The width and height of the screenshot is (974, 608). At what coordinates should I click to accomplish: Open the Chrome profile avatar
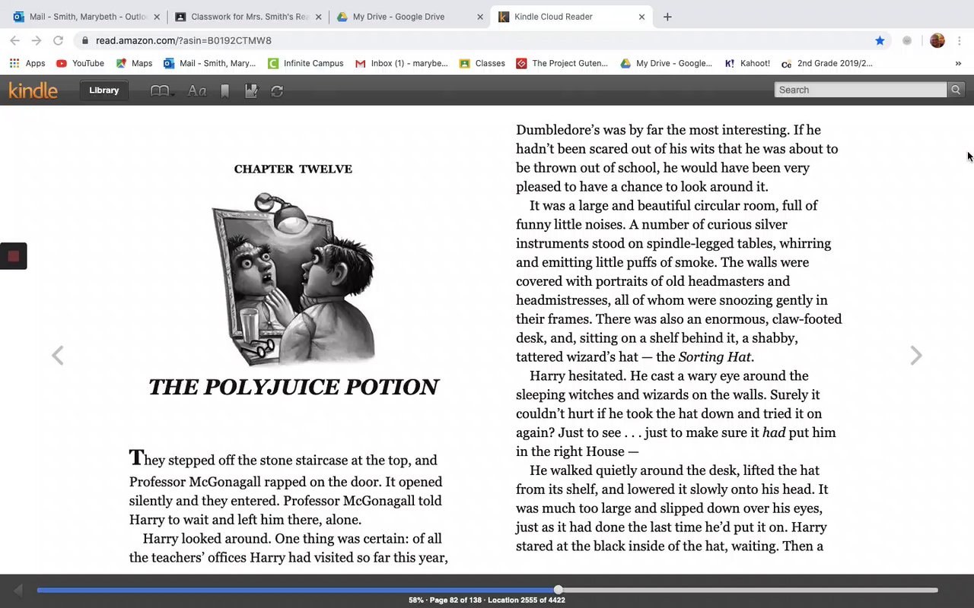click(937, 40)
